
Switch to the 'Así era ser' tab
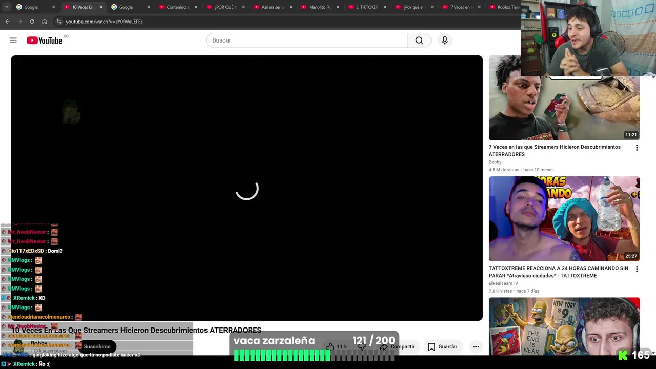tap(273, 7)
